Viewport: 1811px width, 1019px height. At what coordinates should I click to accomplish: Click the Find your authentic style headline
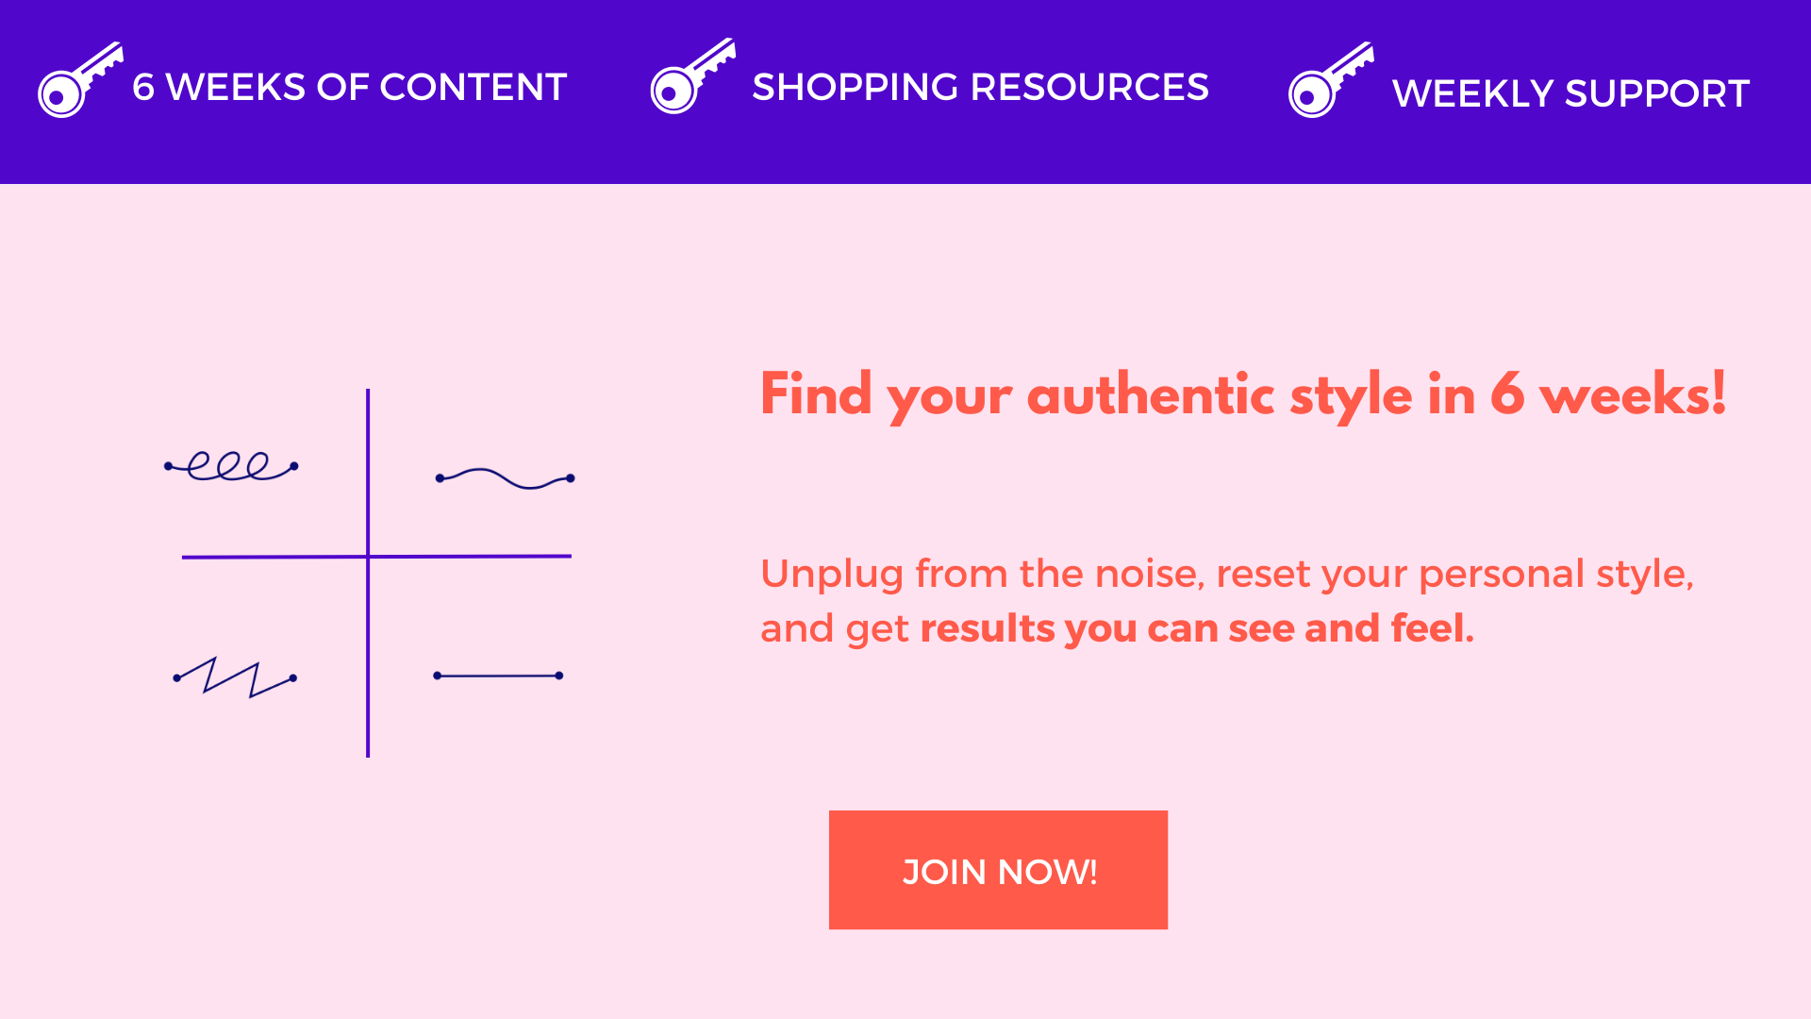[x=1243, y=394]
